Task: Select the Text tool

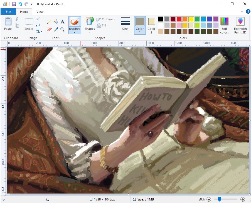Action: tap(62, 21)
